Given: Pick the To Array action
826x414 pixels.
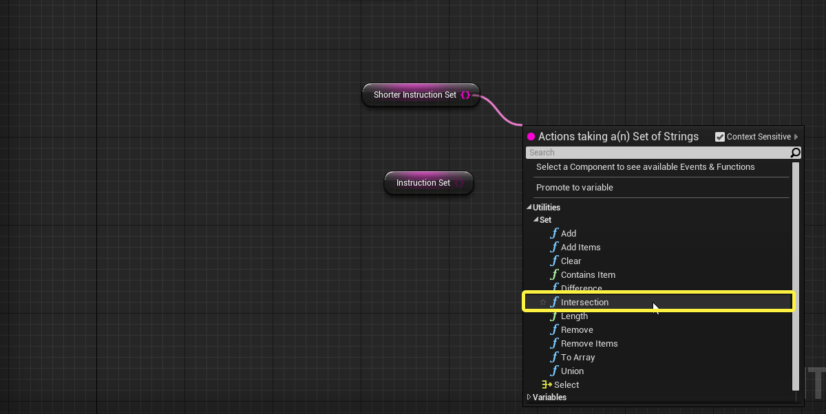Looking at the screenshot, I should (x=578, y=358).
